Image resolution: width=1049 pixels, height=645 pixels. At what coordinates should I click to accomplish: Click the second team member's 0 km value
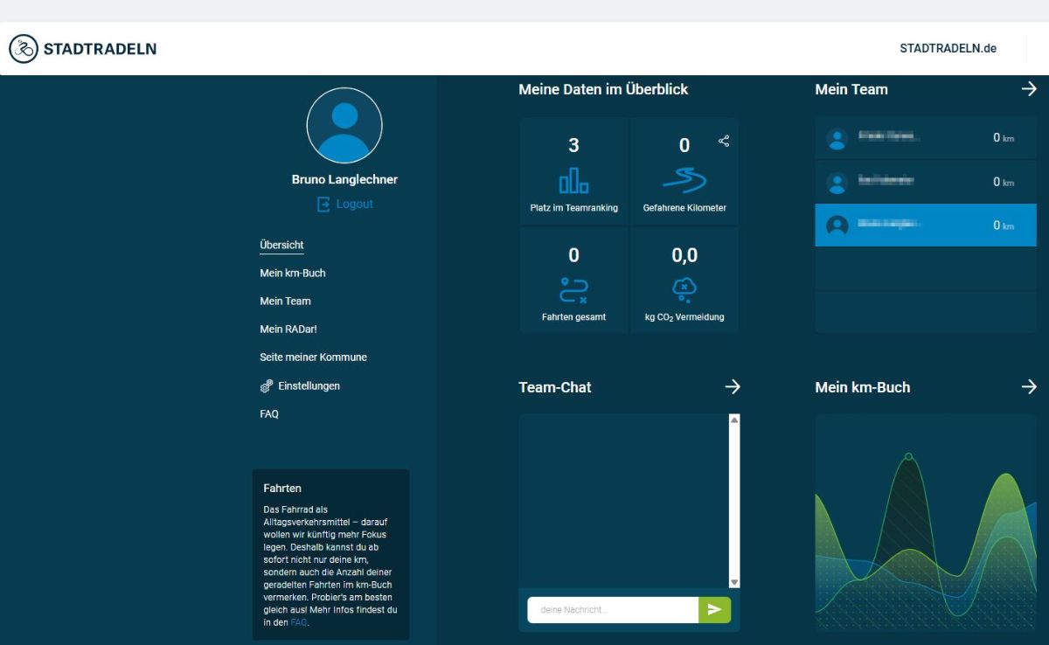(x=1004, y=182)
